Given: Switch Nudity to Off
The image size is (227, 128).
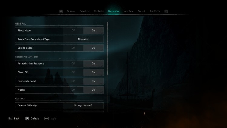Looking at the screenshot, I should (x=73, y=90).
